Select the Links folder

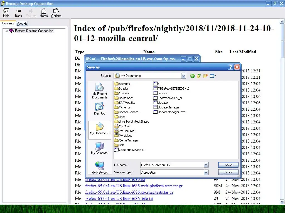120,117
